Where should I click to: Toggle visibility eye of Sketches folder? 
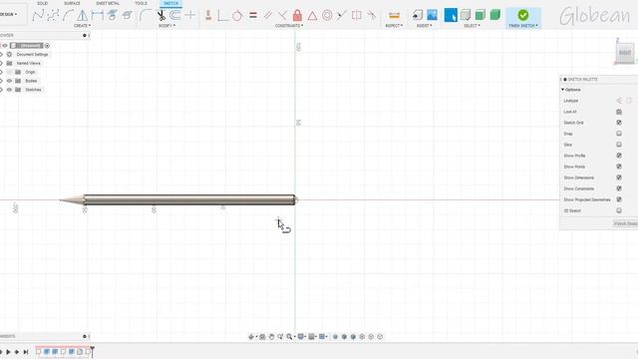pos(9,90)
